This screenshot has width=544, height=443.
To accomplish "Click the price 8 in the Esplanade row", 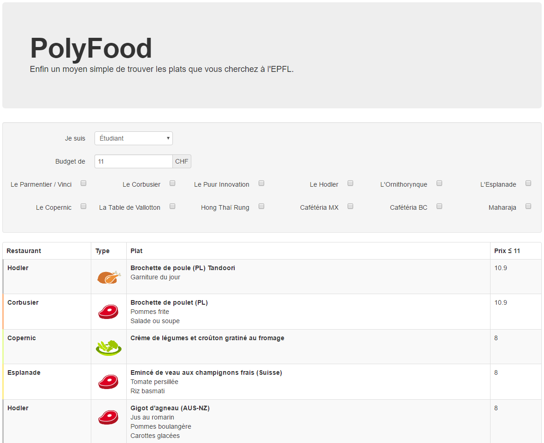I will [x=496, y=372].
